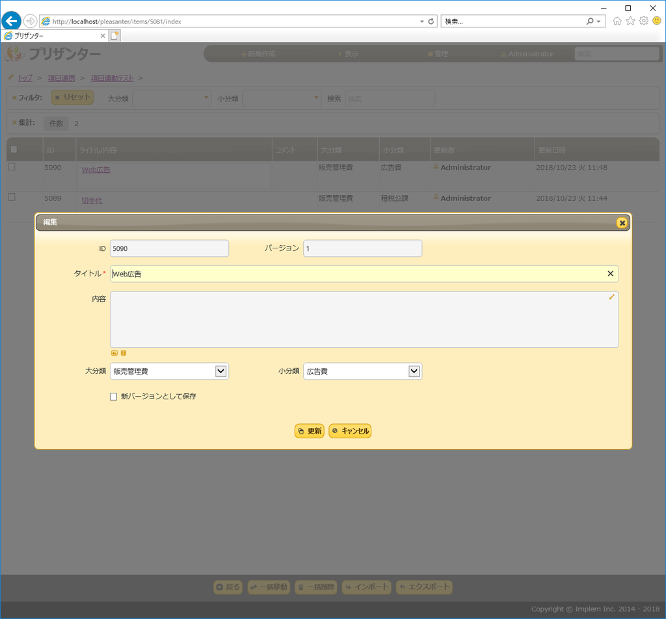Click the 編集 dialog title bar

click(x=333, y=222)
